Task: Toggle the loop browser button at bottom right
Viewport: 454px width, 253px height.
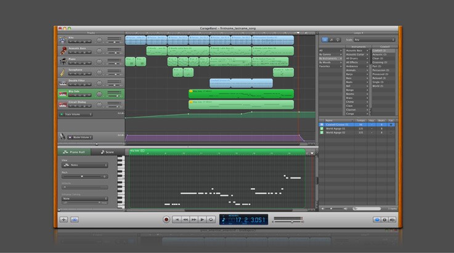Action: point(377,219)
